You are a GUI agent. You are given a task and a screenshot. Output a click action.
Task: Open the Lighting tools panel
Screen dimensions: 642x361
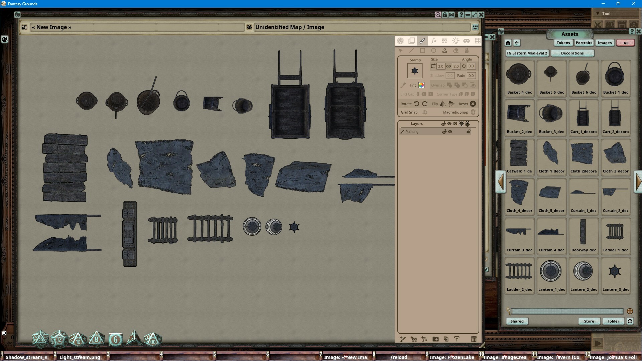tap(456, 41)
